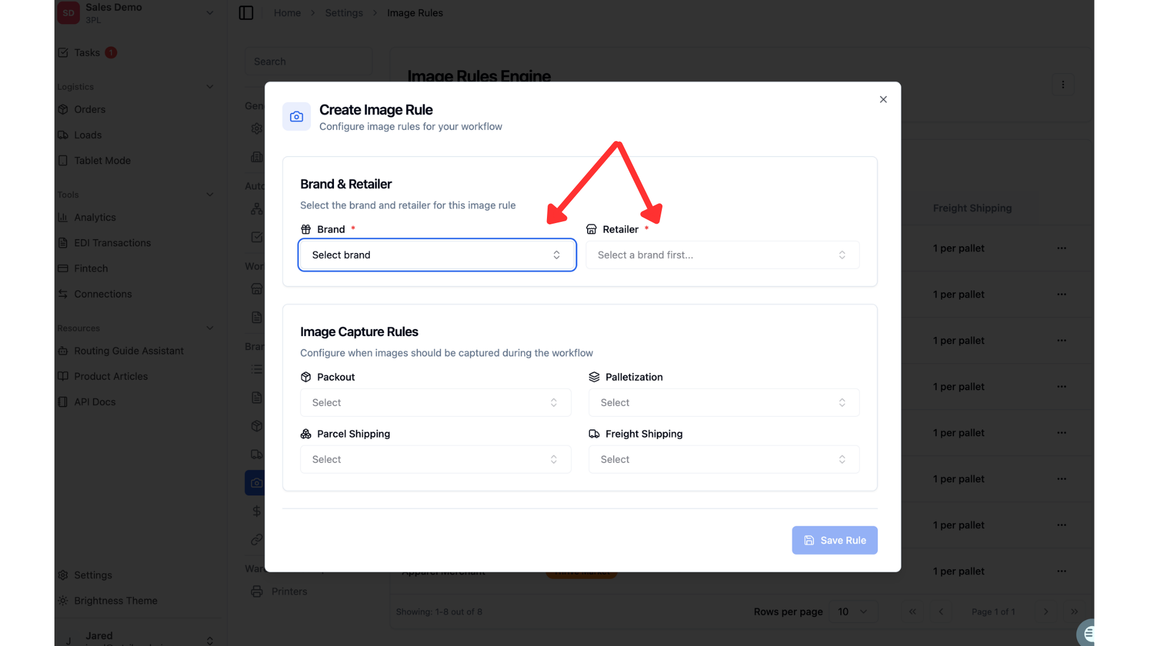Open the Palletization select dropdown

pos(724,403)
